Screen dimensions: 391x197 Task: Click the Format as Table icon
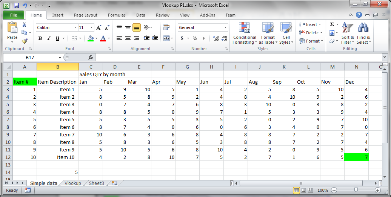coord(268,33)
